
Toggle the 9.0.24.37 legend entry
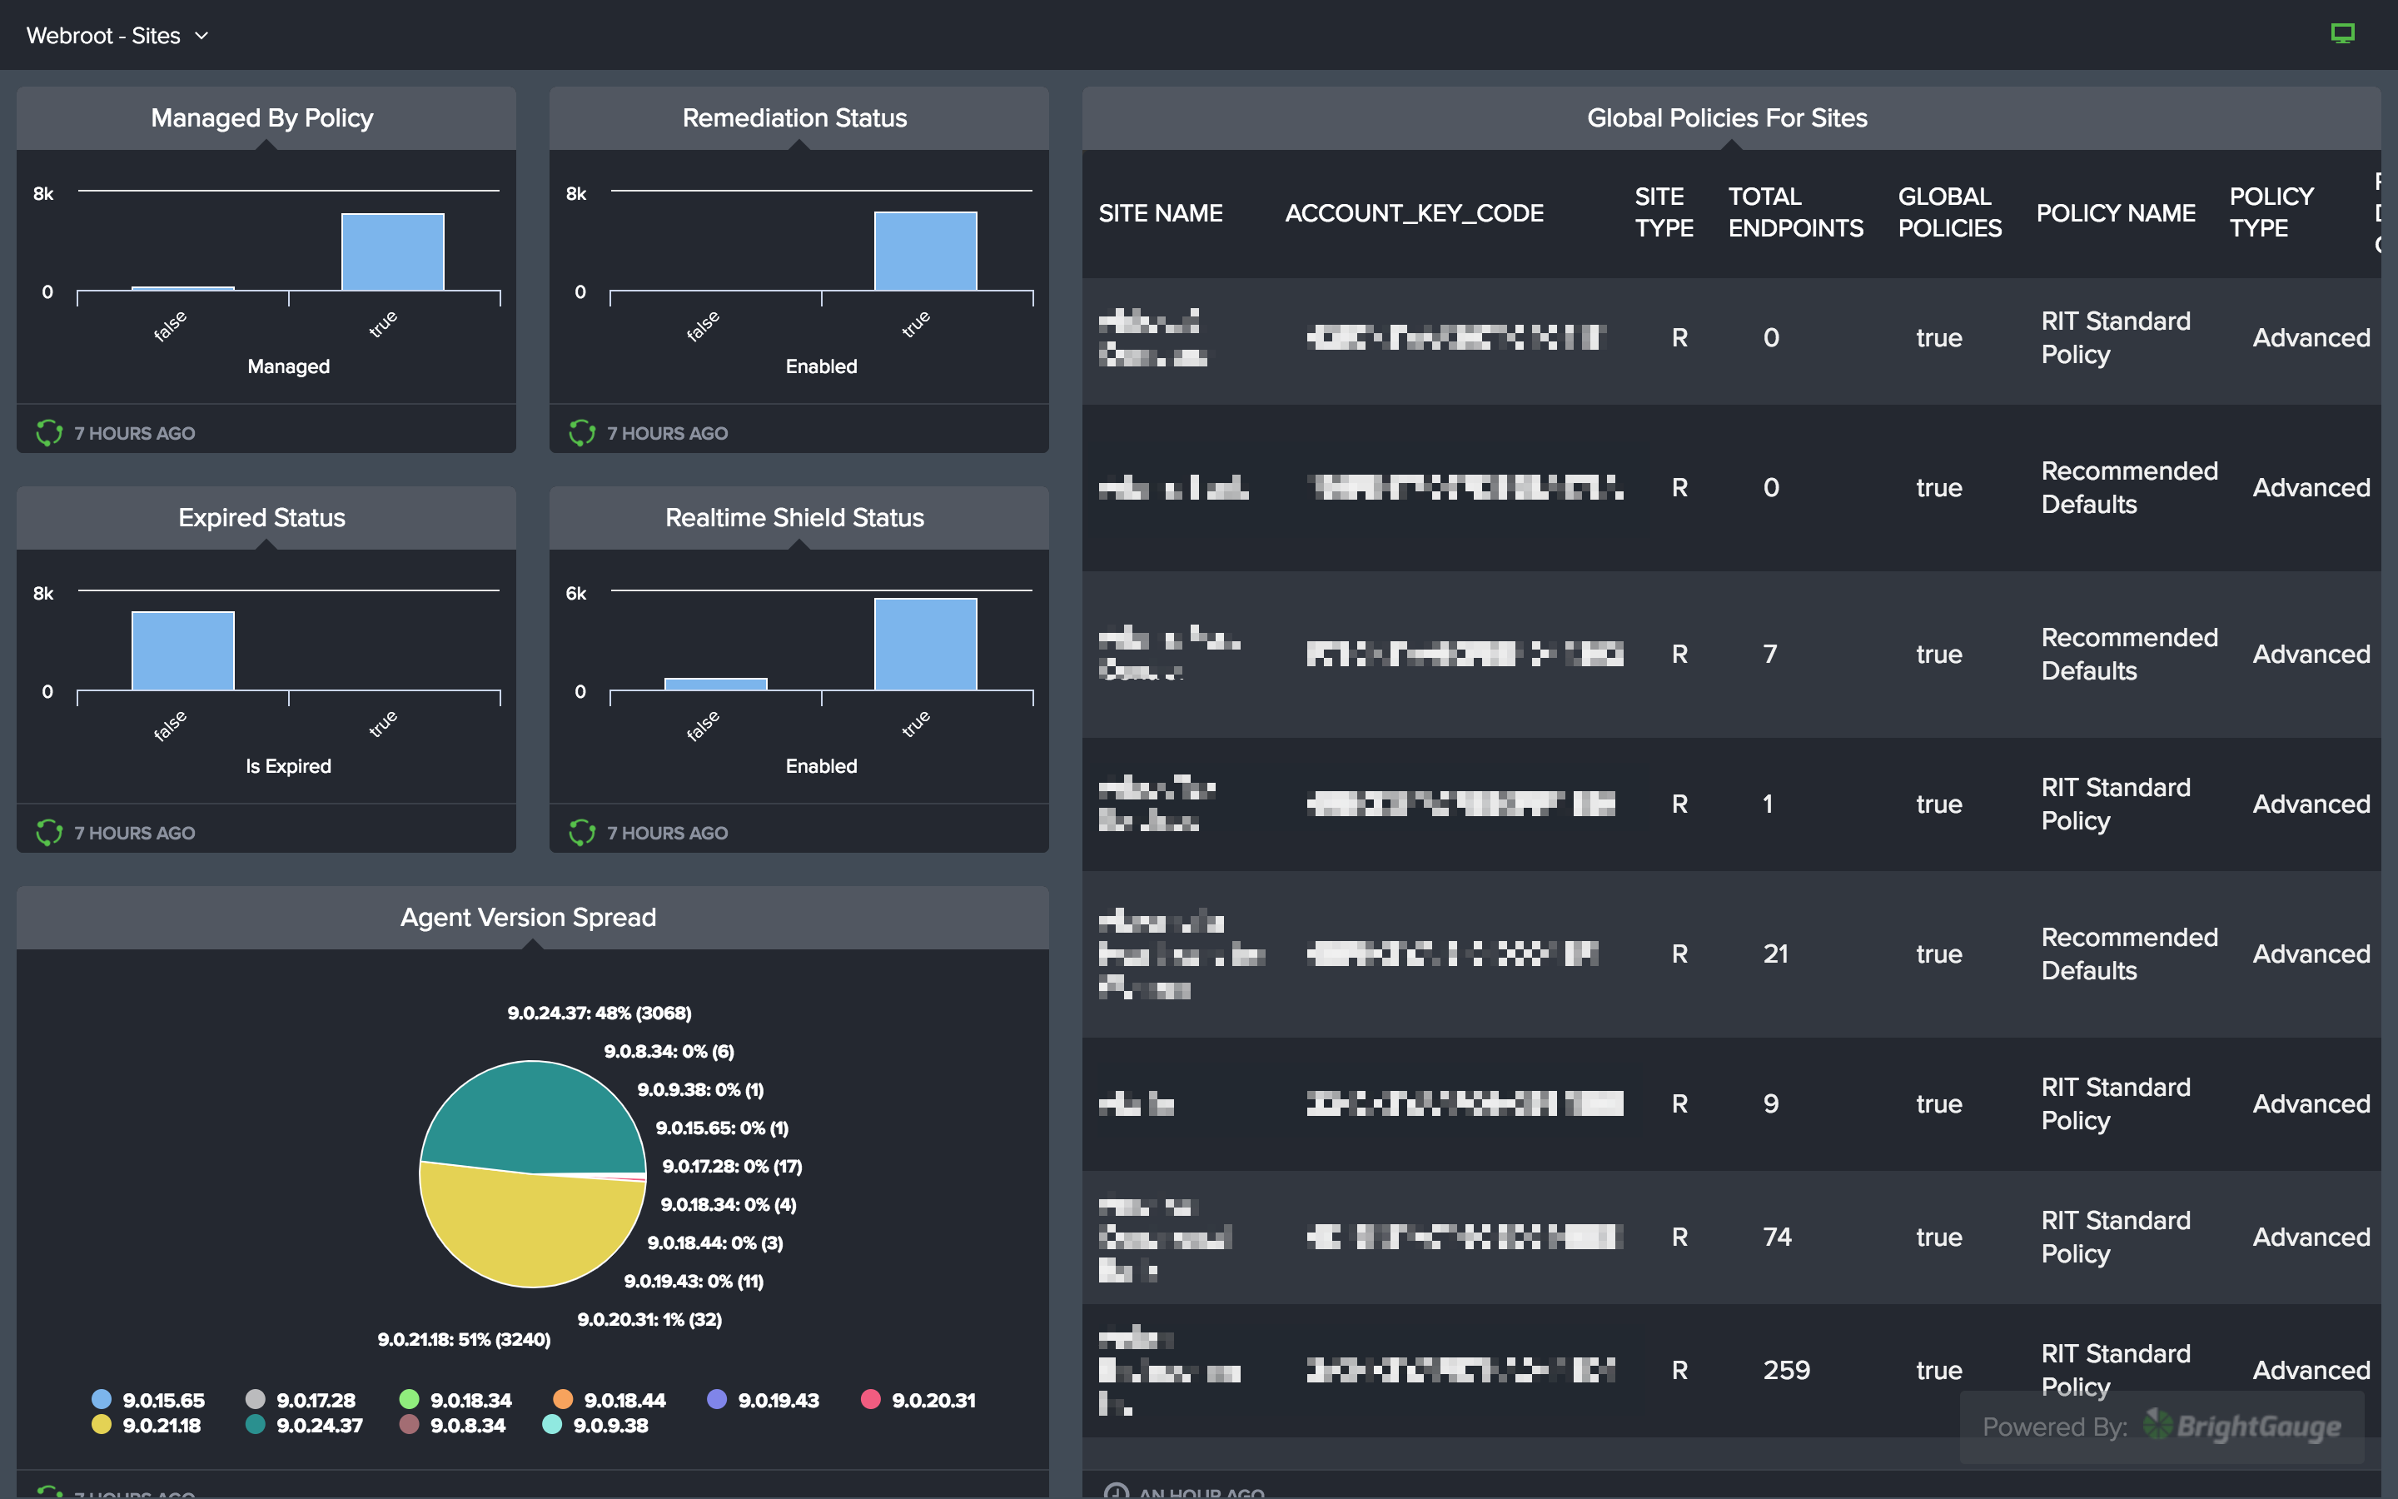[x=304, y=1425]
